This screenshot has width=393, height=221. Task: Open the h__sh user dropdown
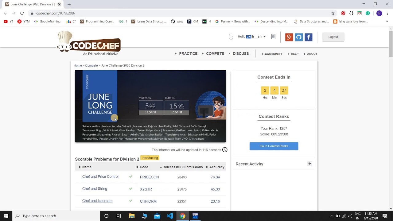(259, 37)
